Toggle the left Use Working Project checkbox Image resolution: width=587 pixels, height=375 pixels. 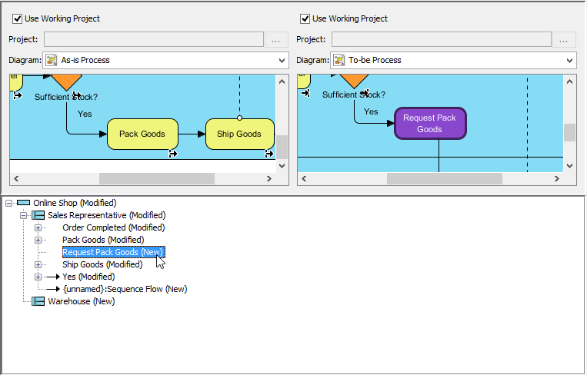click(x=17, y=18)
